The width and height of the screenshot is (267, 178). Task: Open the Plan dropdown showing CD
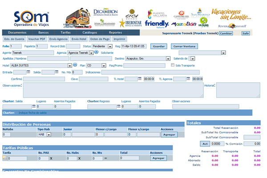[102, 65]
